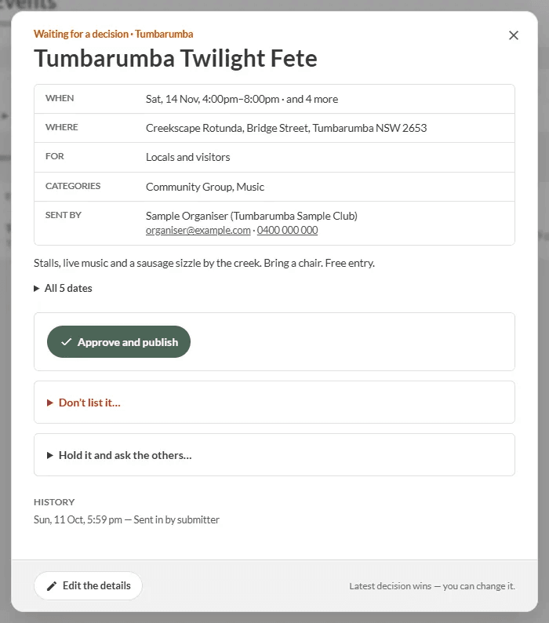Click the Creekscape Rotunda address in the Where row
The width and height of the screenshot is (549, 623).
[x=286, y=128]
